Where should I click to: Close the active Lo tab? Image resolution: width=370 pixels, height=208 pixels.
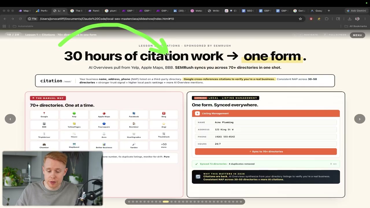(64, 11)
